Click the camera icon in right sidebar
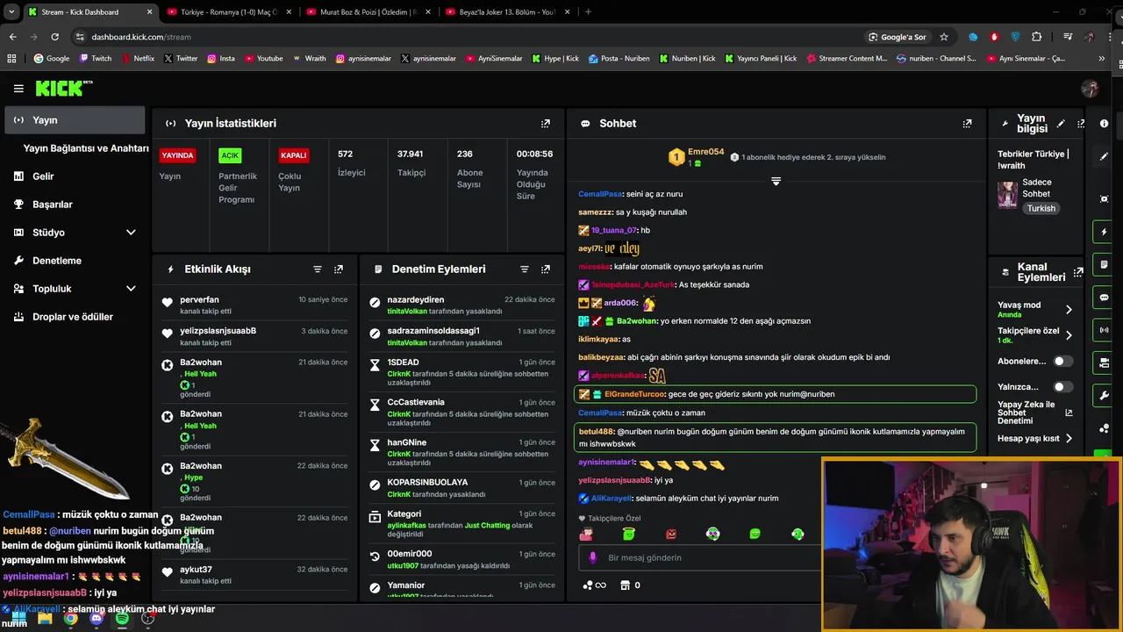Image resolution: width=1123 pixels, height=632 pixels. pos(1104,363)
